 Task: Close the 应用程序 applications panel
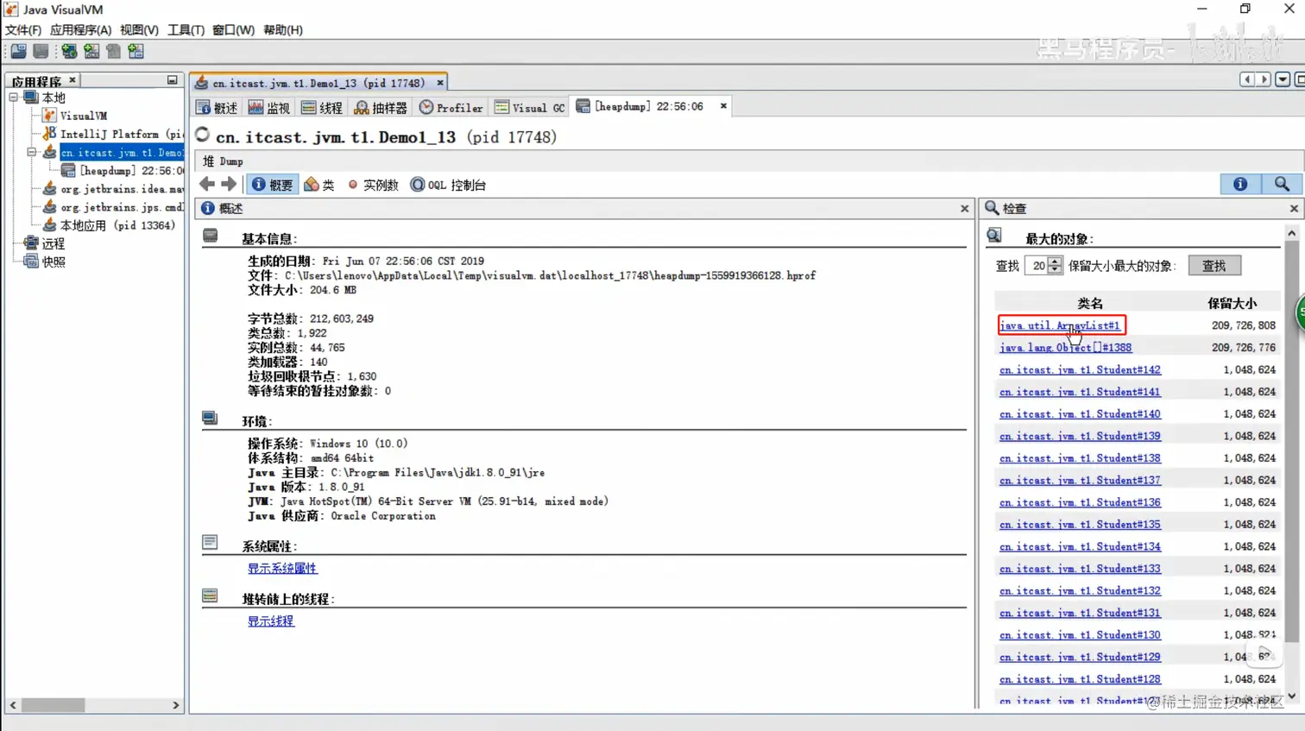(x=72, y=80)
